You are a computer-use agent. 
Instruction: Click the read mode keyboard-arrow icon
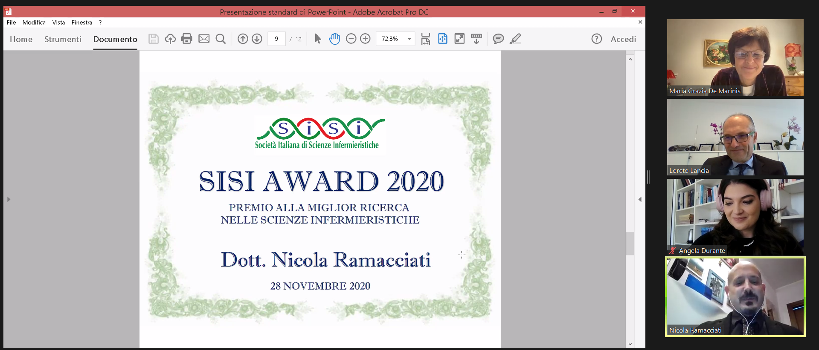(x=476, y=39)
